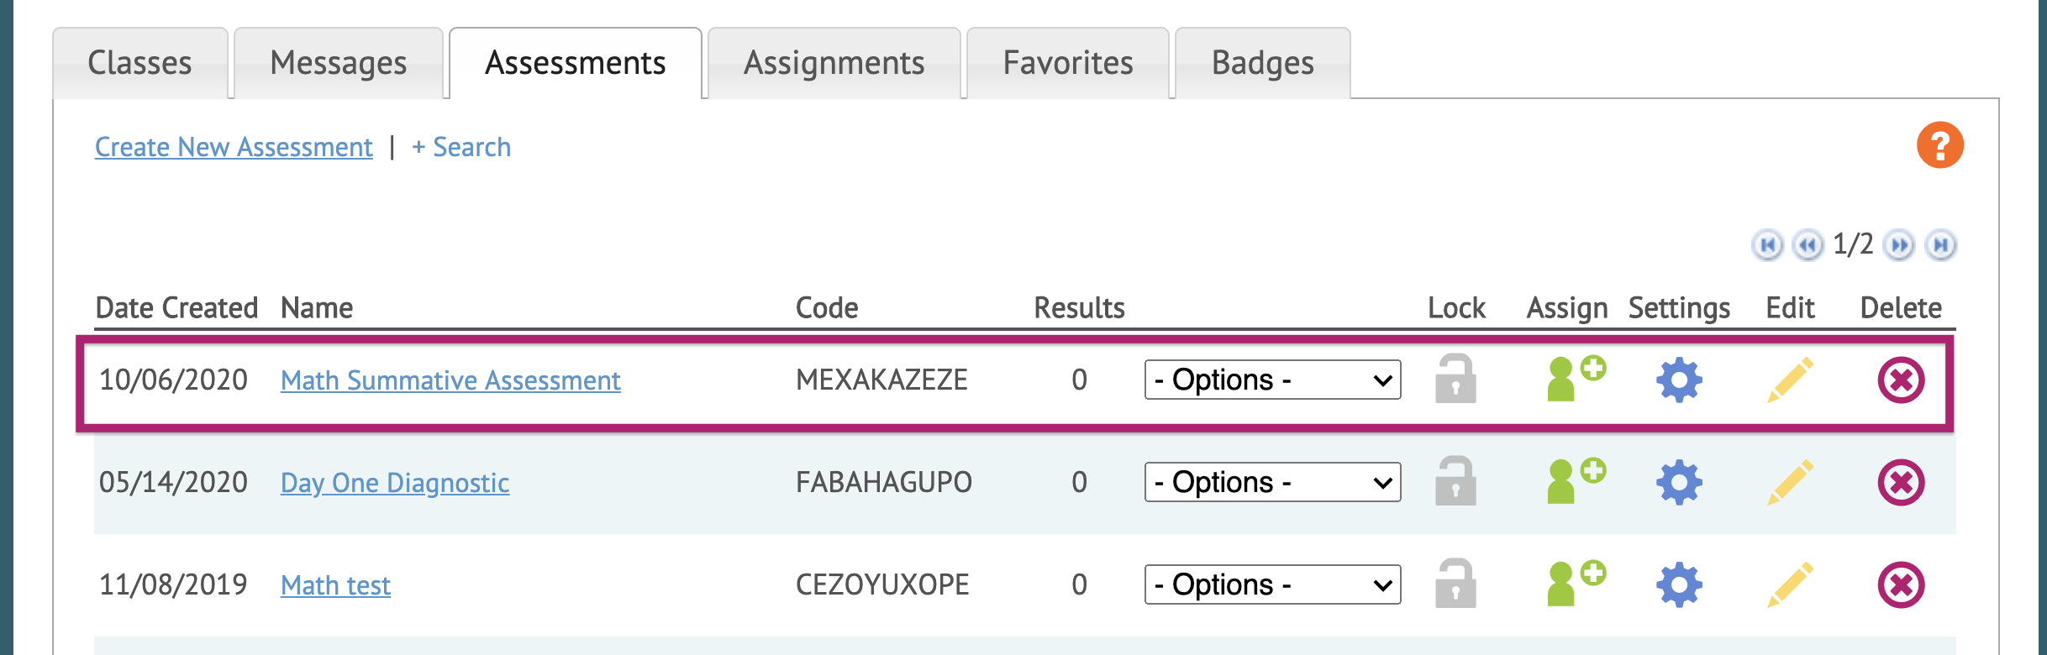Assign Math Summative Assessment using green person icon

(x=1576, y=379)
